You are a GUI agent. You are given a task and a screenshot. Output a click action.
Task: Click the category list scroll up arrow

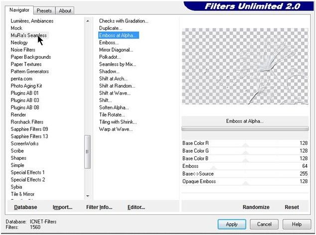[x=88, y=21]
